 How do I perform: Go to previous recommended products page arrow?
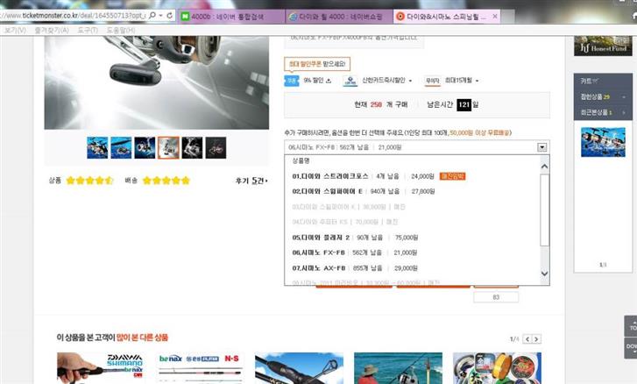528,339
